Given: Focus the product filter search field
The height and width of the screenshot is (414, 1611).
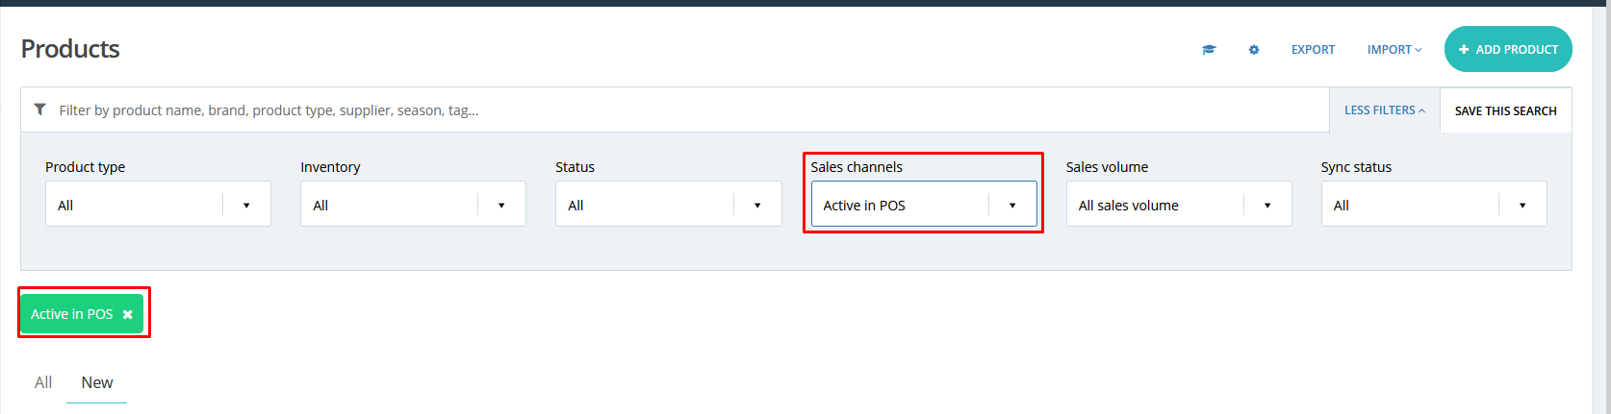Looking at the screenshot, I should 674,110.
